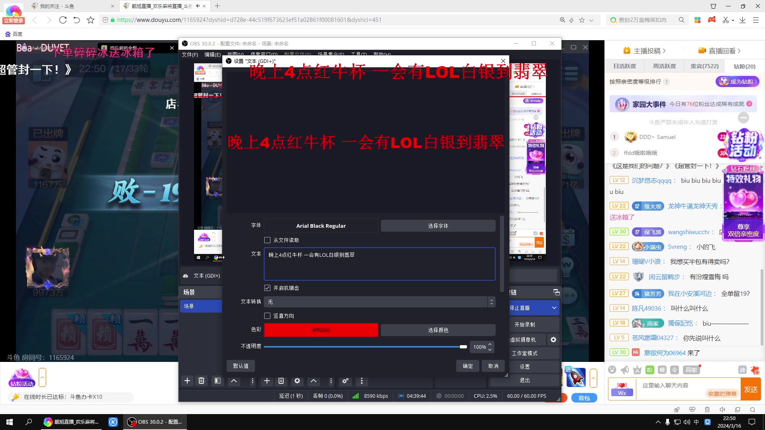The height and width of the screenshot is (430, 765).
Task: Open the scissors tool dropdown arrow
Action: click(733, 20)
